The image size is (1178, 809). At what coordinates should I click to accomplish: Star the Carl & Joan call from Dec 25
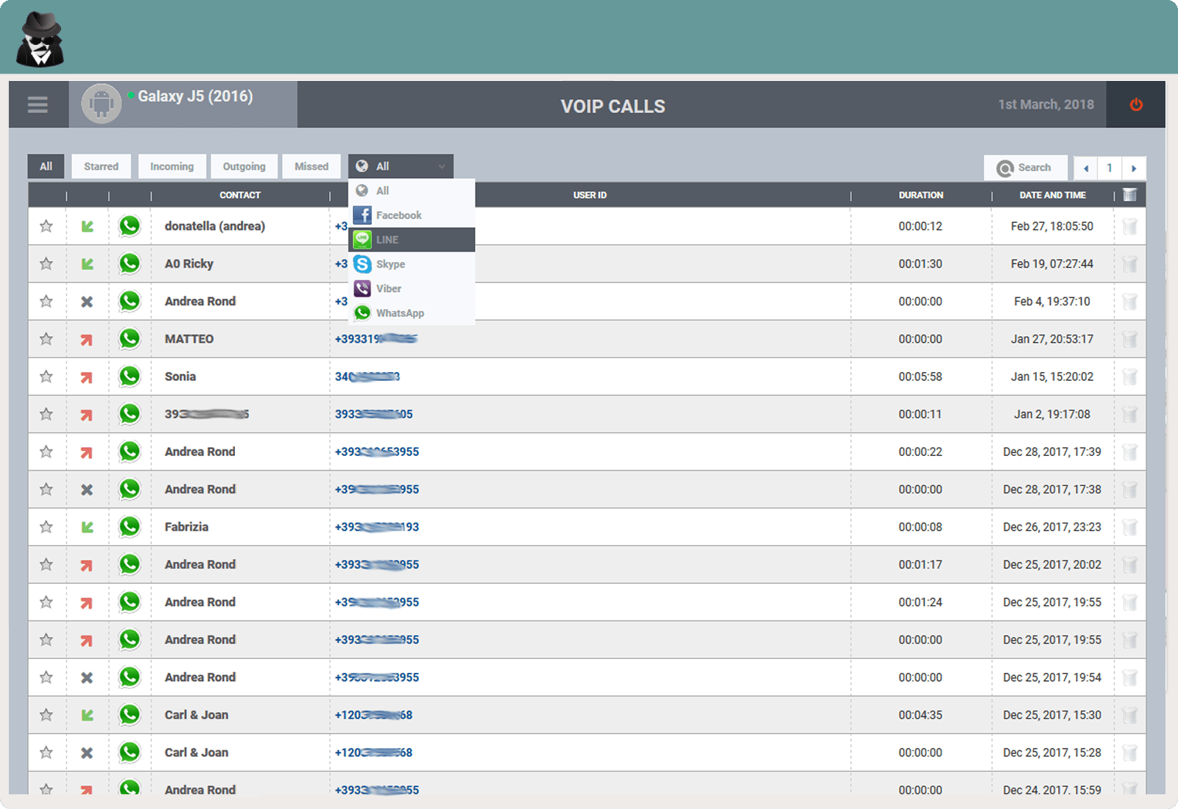46,714
